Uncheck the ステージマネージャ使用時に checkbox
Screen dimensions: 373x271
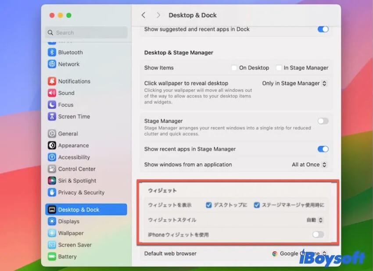coord(257,205)
